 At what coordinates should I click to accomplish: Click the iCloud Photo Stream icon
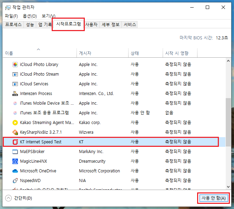click(x=15, y=74)
